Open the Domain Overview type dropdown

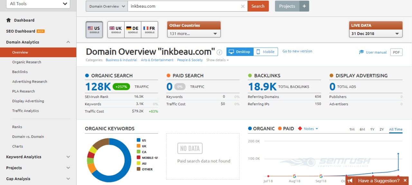pyautogui.click(x=107, y=6)
